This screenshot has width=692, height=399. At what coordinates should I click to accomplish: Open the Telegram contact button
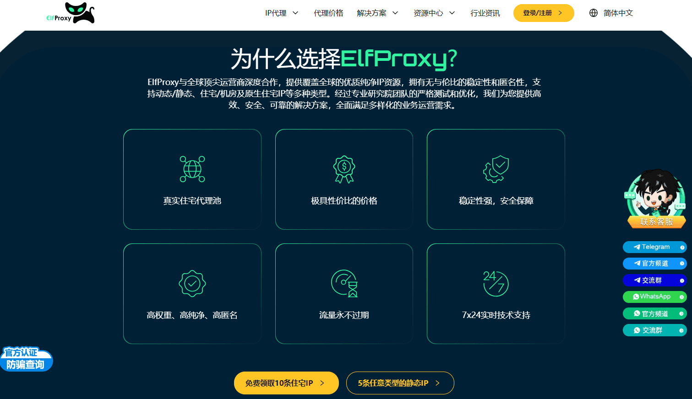[654, 247]
